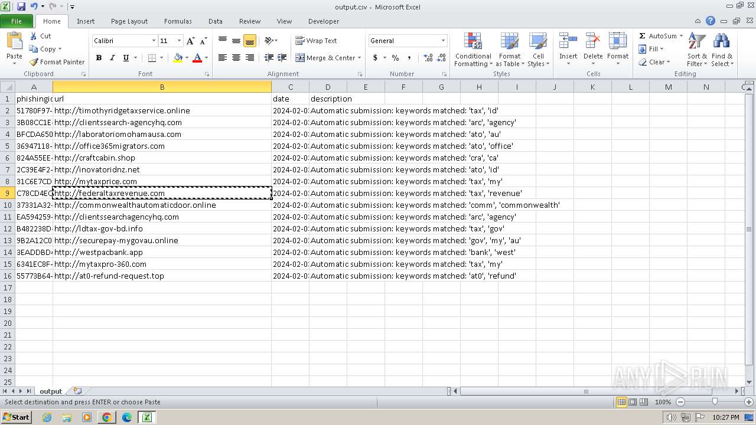
Task: Toggle Center alignment
Action: point(236,58)
